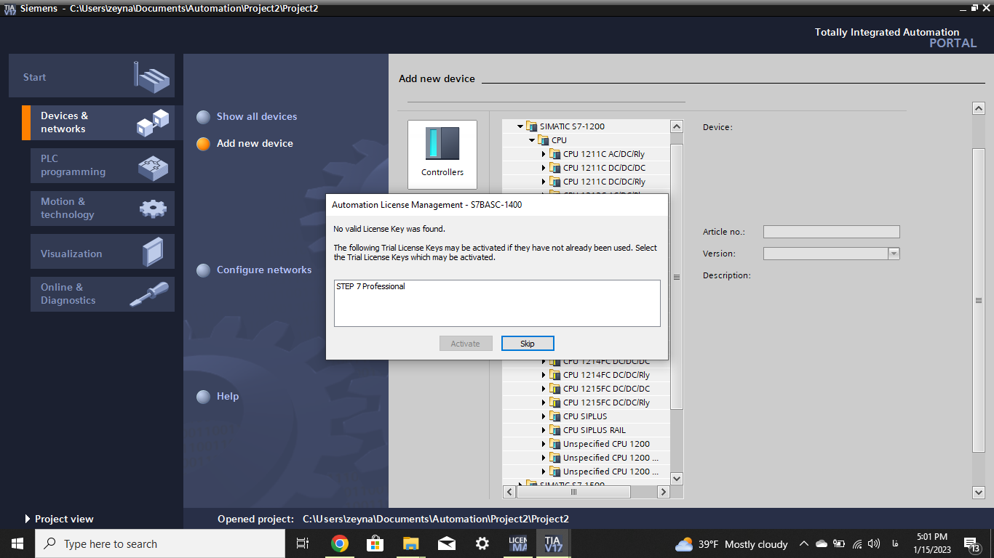This screenshot has width=994, height=558.
Task: Open Task View from taskbar
Action: pyautogui.click(x=303, y=543)
